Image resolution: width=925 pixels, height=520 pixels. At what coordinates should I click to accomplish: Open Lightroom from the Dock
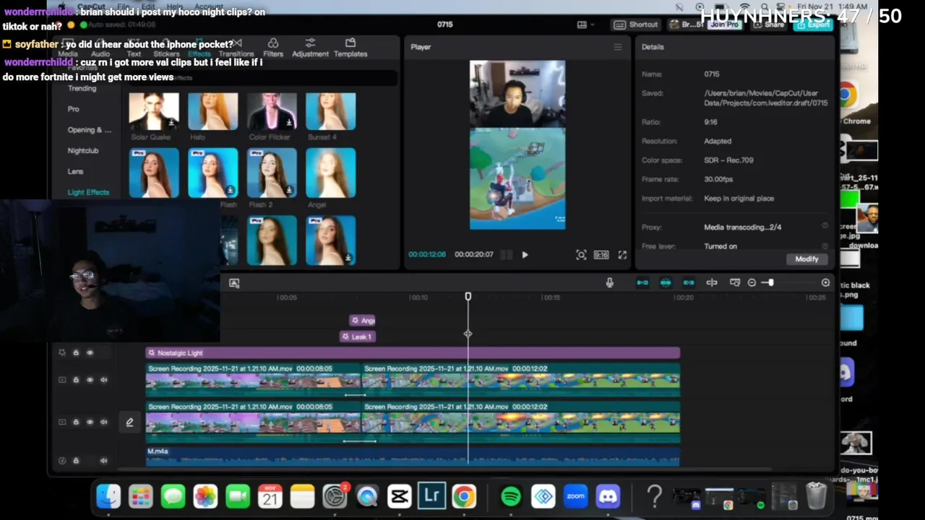(x=431, y=496)
